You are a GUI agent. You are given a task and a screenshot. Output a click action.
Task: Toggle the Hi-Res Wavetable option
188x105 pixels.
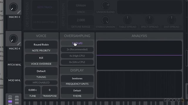click(x=45, y=22)
